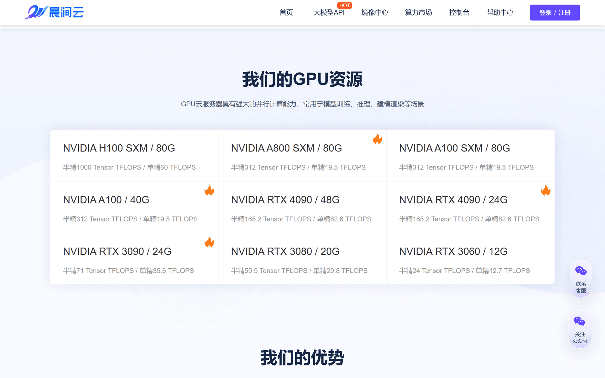This screenshot has width=605, height=378.
Task: Choose NVIDIA A100 / 40G title
Action: point(106,200)
